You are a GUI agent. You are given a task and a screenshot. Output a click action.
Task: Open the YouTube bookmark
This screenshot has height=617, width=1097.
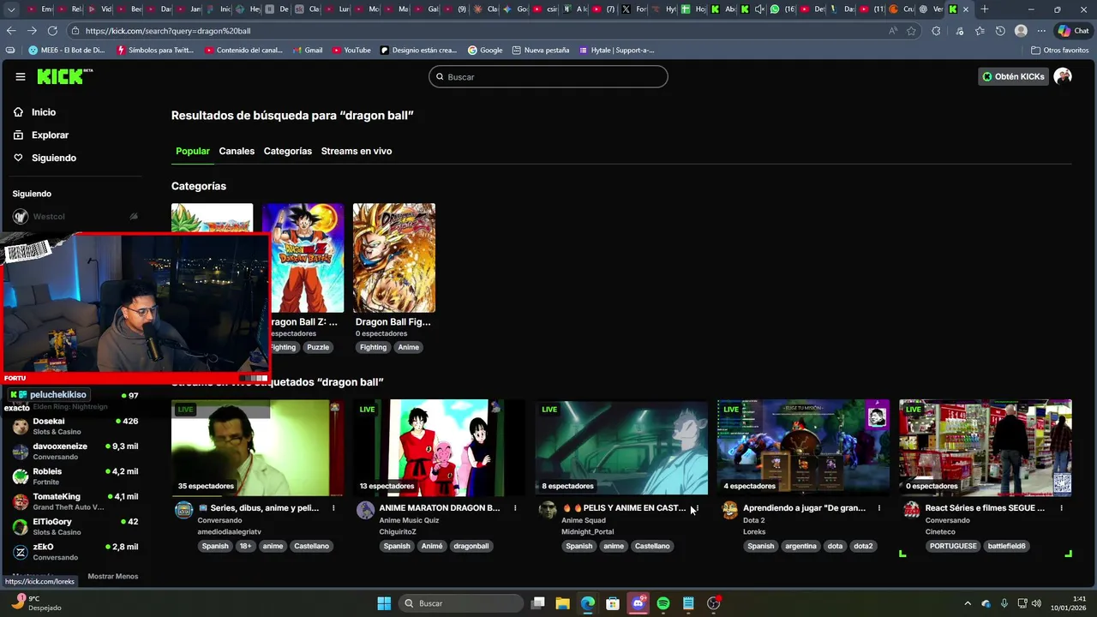point(351,50)
